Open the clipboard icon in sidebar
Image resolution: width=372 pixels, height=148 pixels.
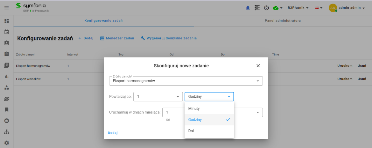(x=7, y=54)
